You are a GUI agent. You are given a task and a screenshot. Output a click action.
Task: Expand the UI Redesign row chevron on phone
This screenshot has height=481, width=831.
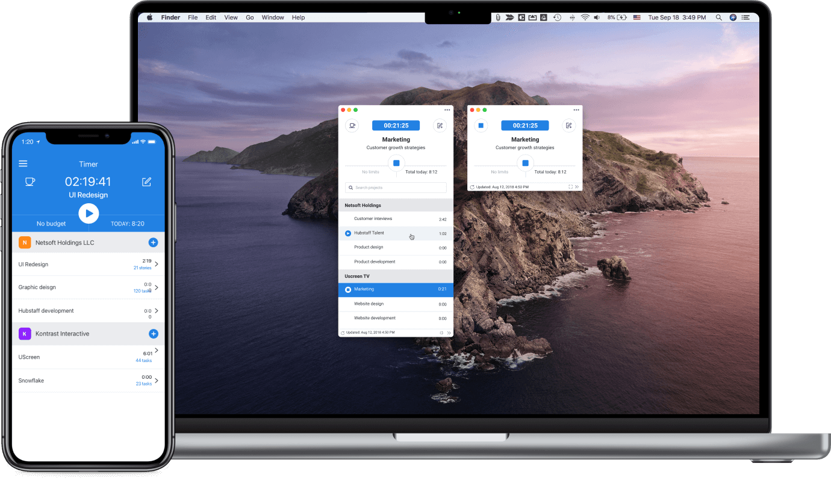point(157,264)
